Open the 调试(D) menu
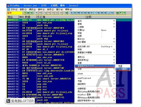Viewport: 141px width, 107px height. coord(32,9)
